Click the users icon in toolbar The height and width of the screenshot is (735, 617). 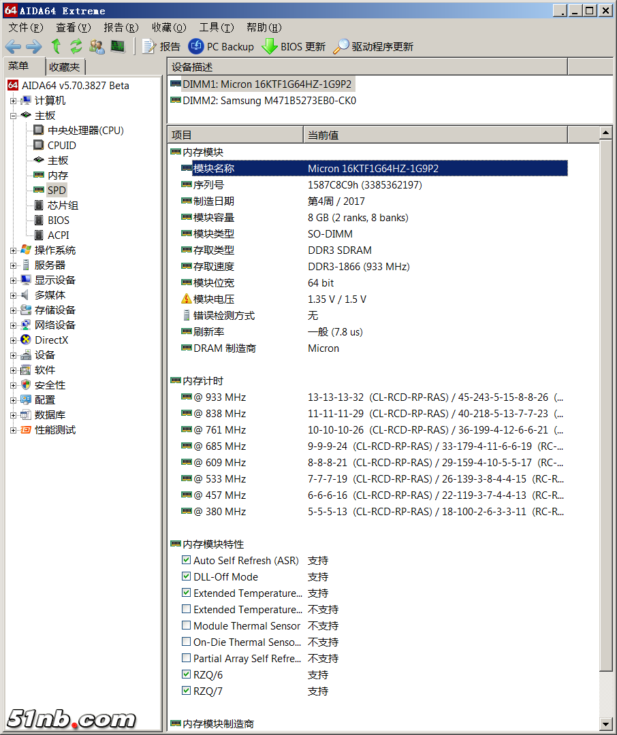coord(97,46)
